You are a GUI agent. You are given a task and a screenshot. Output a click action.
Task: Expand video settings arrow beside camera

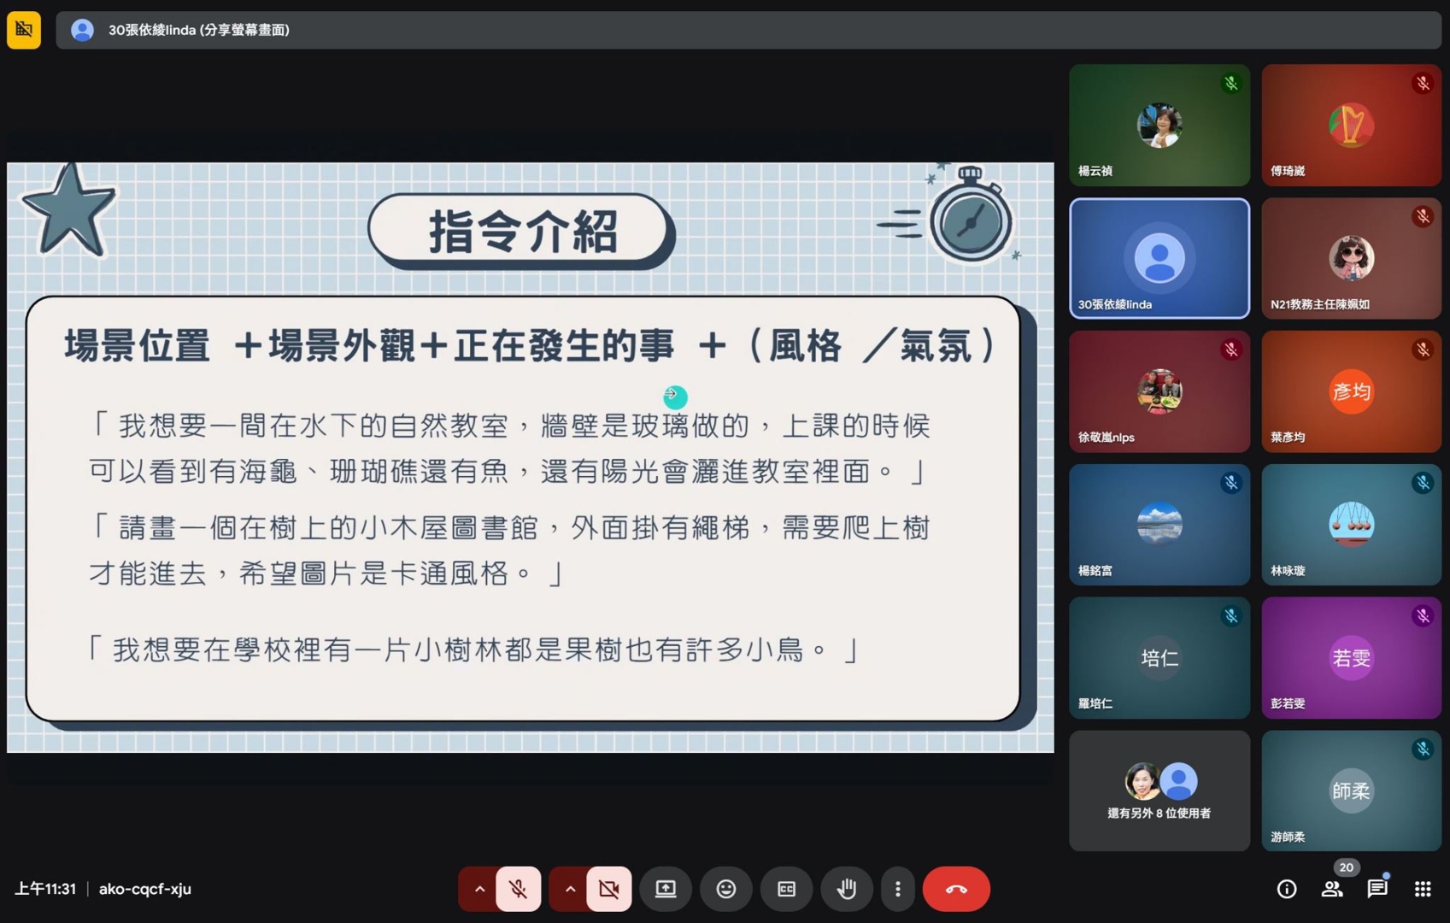570,889
